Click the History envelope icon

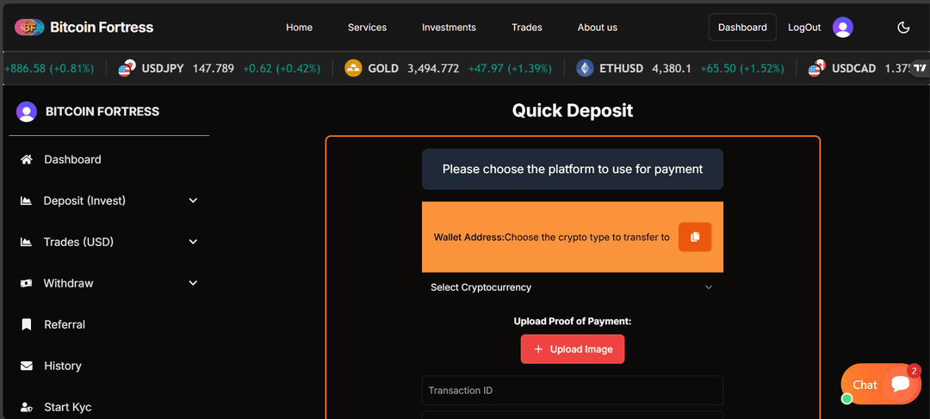click(27, 366)
